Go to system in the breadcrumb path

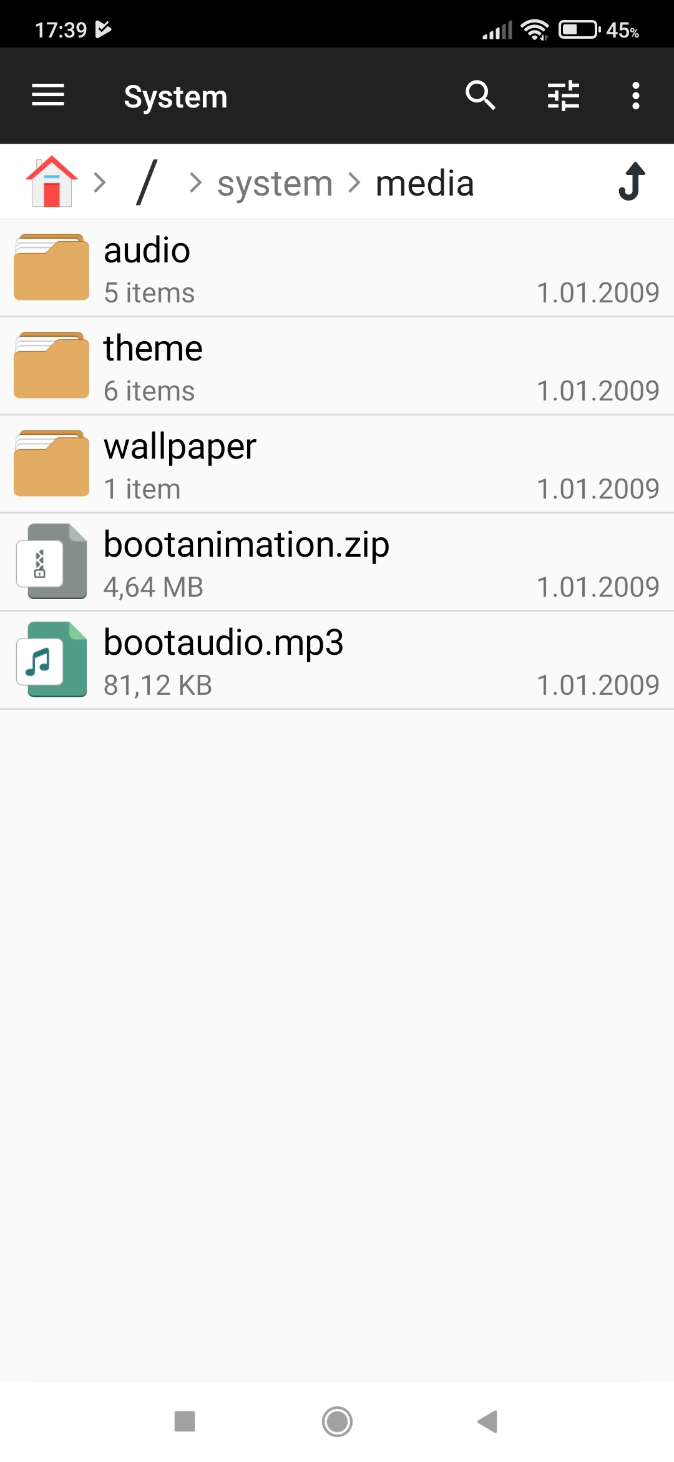[275, 184]
